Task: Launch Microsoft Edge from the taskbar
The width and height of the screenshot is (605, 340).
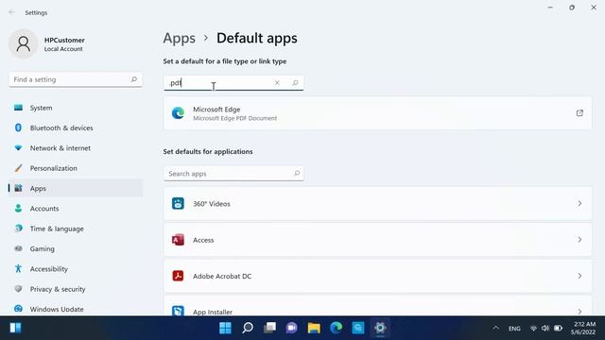Action: pos(337,328)
